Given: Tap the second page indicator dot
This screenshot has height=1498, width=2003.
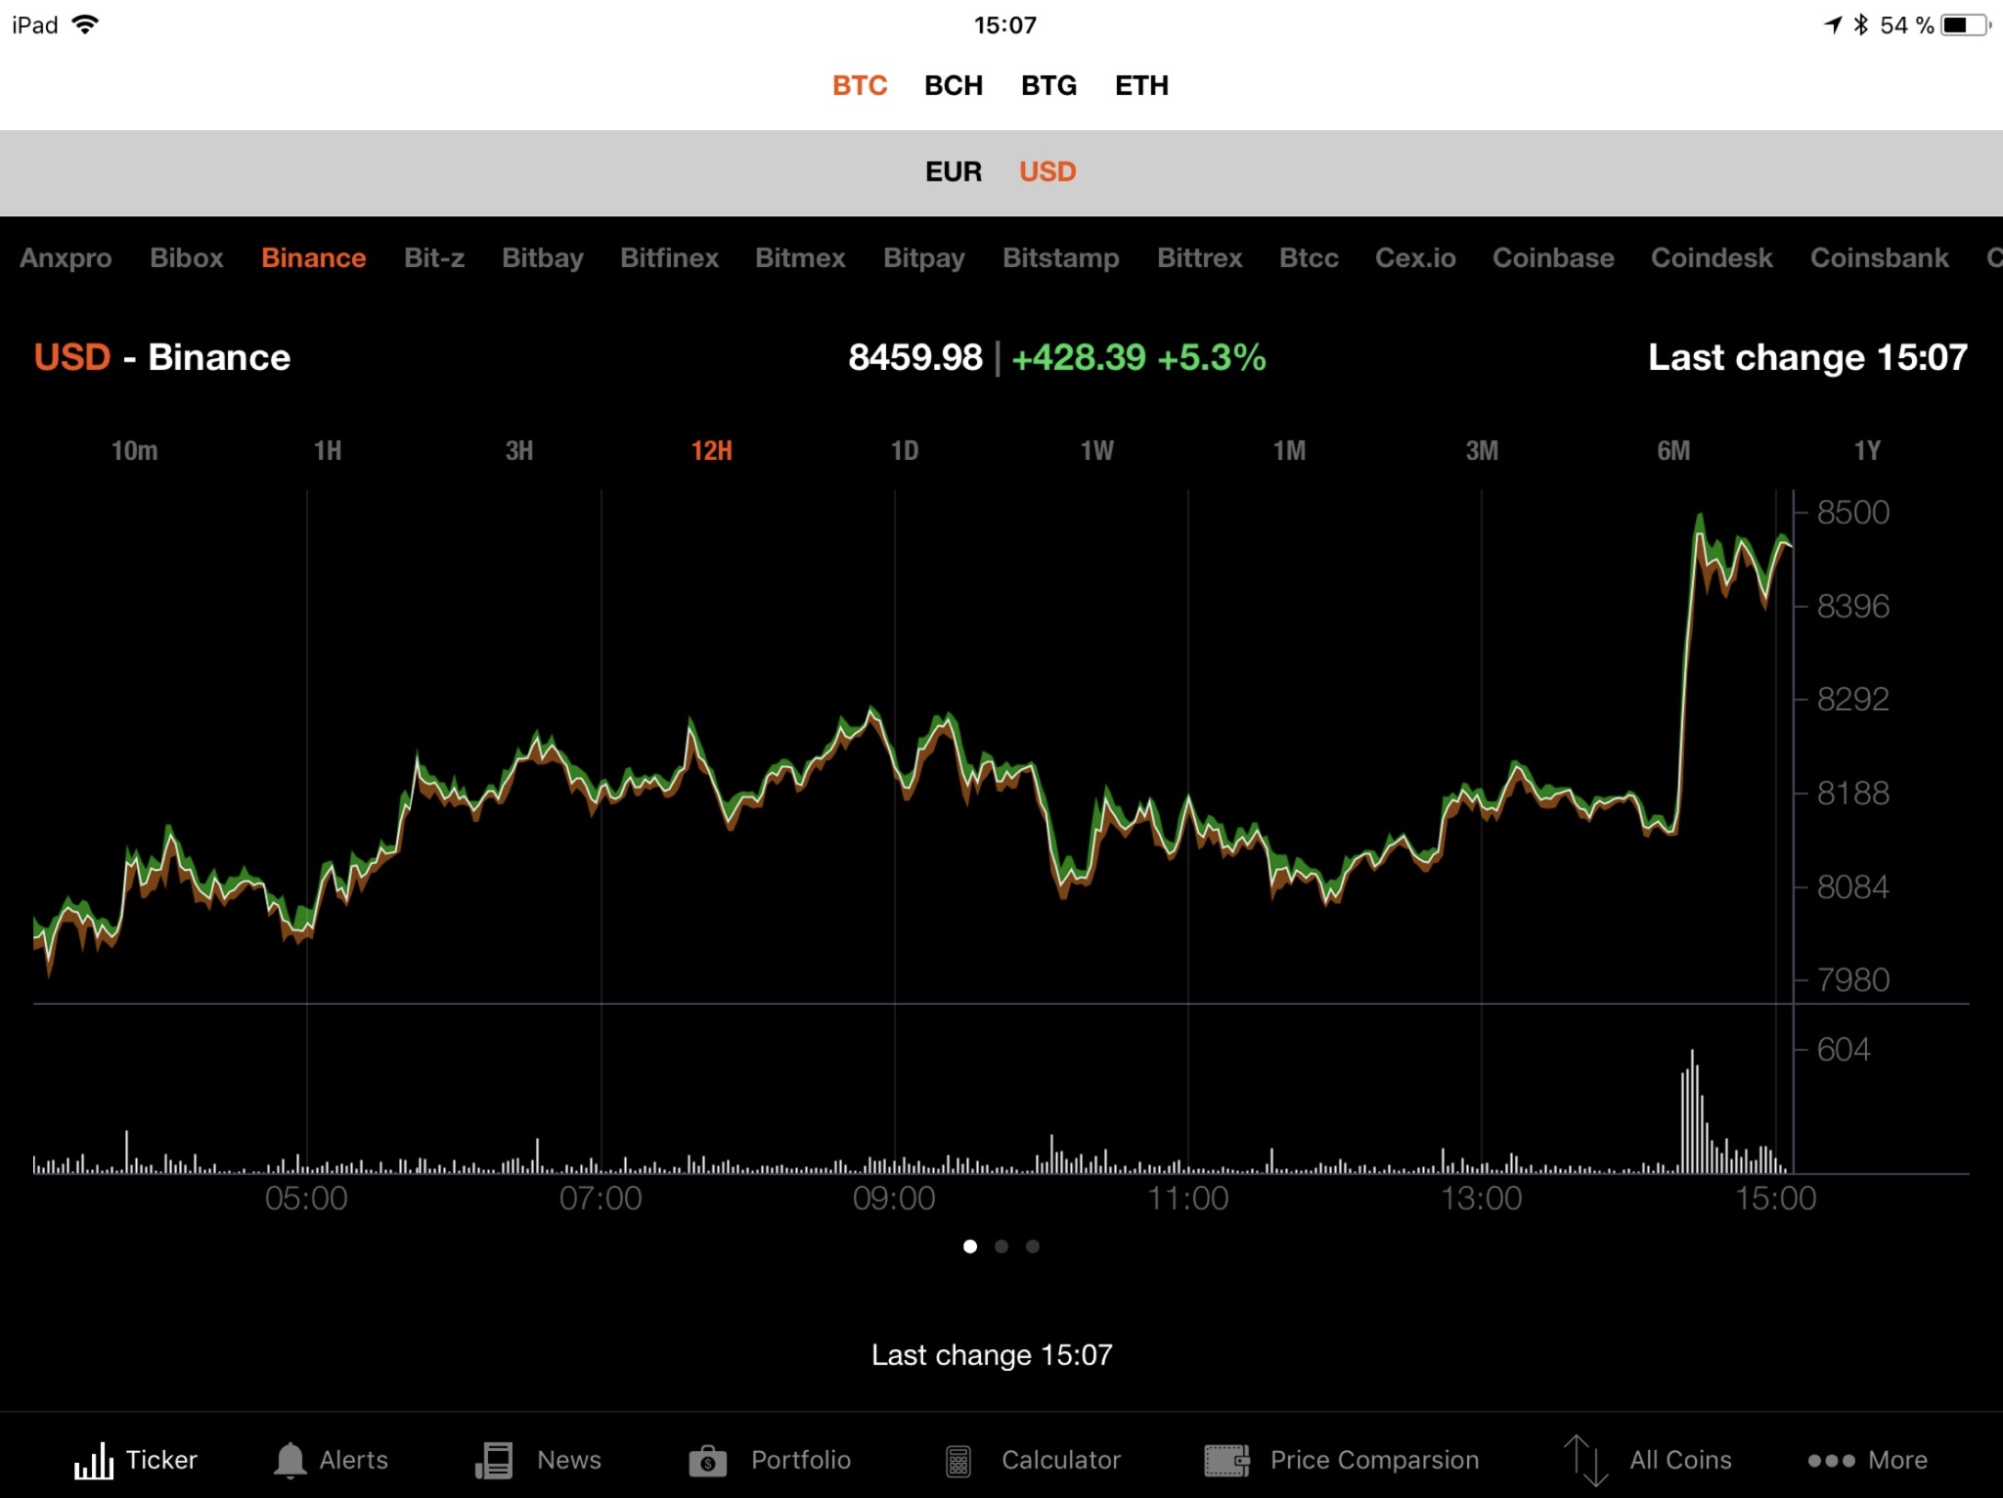Looking at the screenshot, I should (x=1001, y=1247).
